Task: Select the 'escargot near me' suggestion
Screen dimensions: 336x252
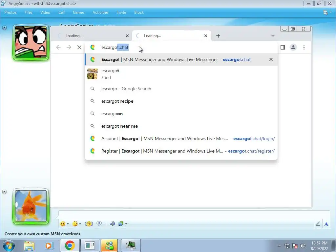Action: tap(181, 126)
